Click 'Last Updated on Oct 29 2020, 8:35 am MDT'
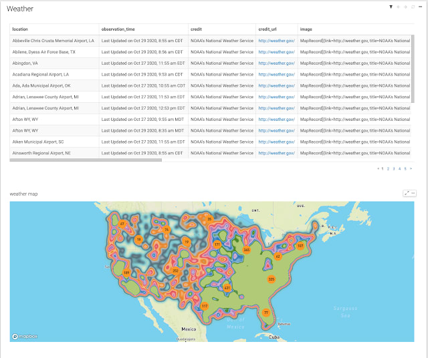Image resolution: width=428 pixels, height=358 pixels. coord(142,131)
